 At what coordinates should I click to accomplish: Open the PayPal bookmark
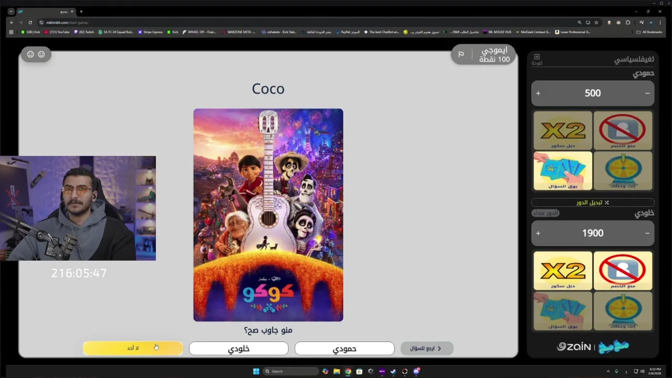click(348, 32)
